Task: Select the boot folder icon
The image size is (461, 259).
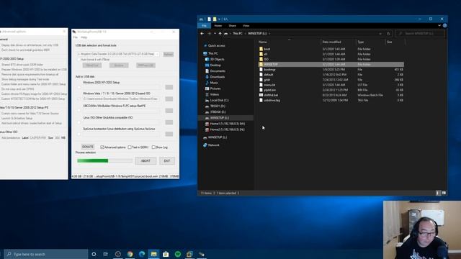Action: click(261, 49)
